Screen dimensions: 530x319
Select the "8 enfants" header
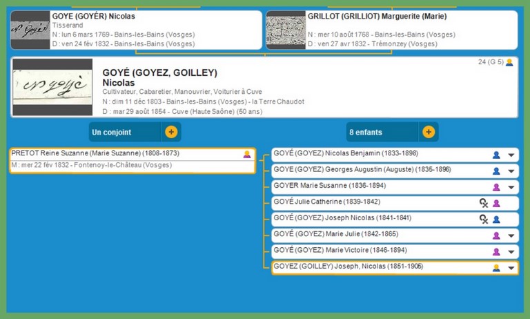382,132
